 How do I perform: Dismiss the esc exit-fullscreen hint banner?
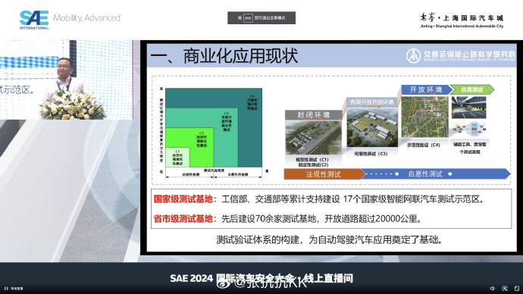[x=261, y=17]
